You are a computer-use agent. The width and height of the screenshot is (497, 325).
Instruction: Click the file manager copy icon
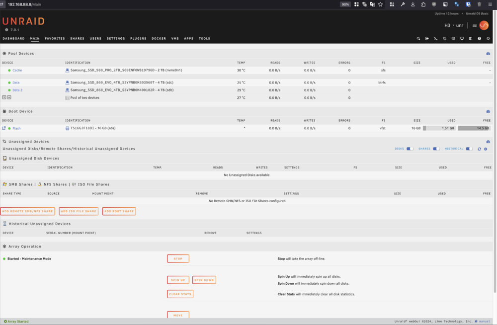click(444, 39)
